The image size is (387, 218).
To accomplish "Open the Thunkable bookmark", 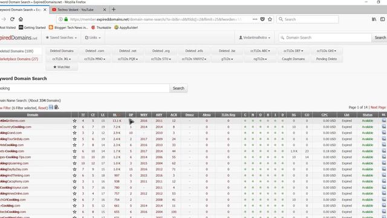I will (101, 27).
